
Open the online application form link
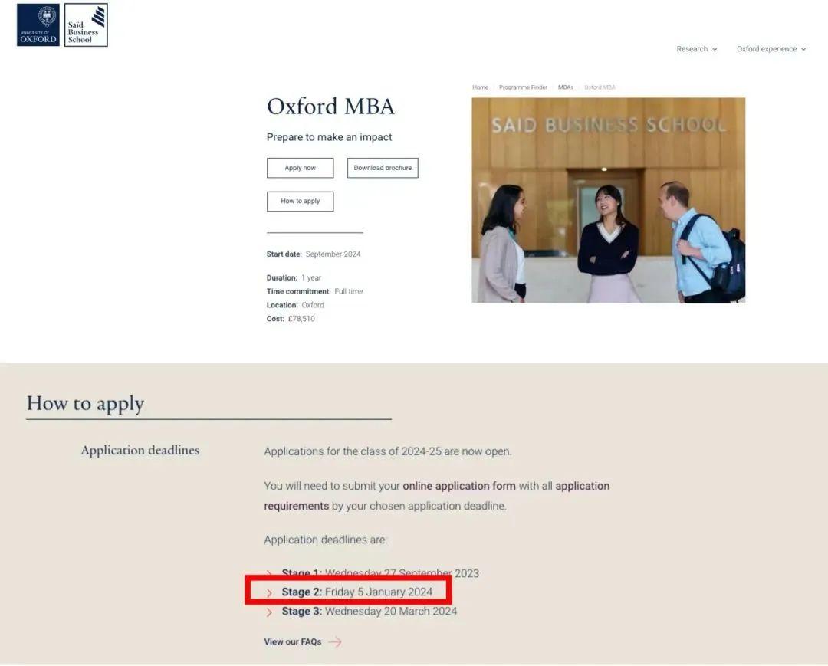click(459, 486)
